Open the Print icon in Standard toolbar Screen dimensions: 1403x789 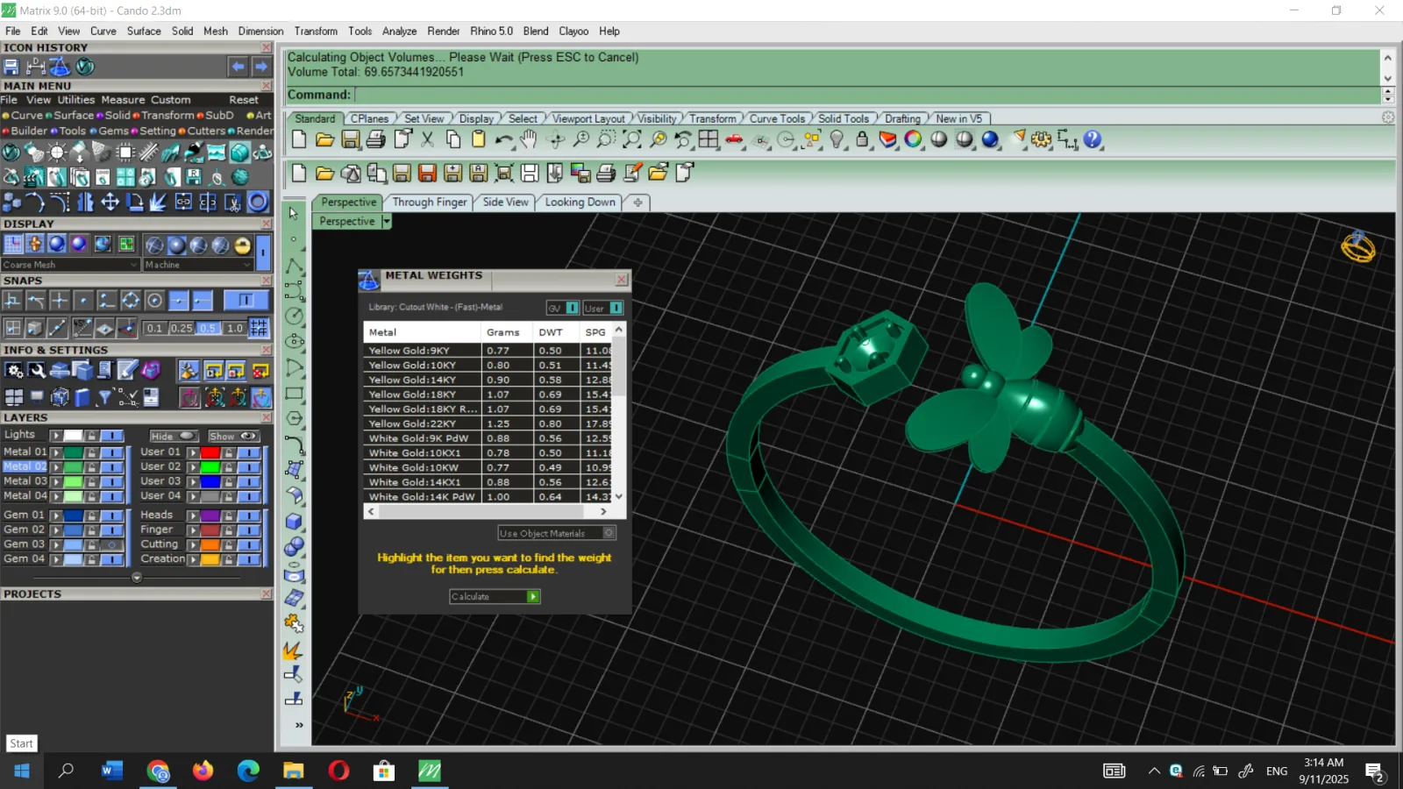click(x=376, y=139)
